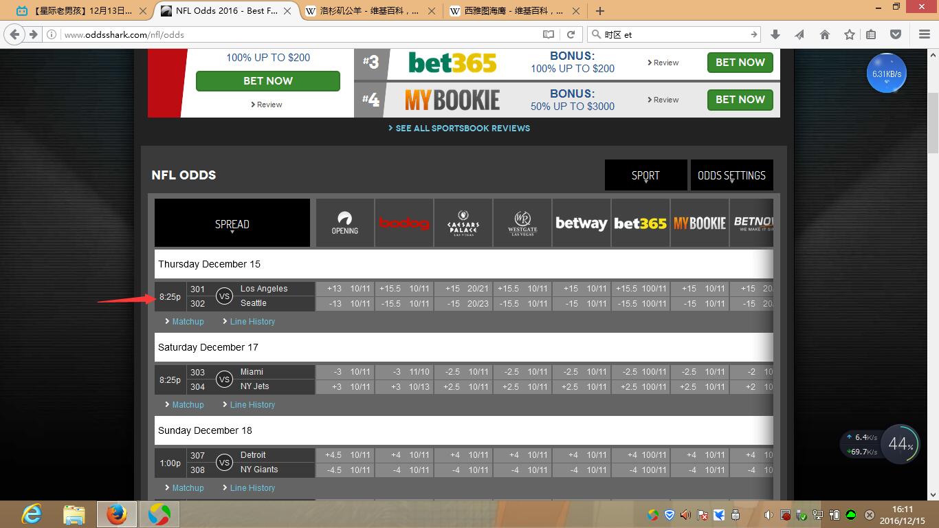Screen dimensions: 939x528
Task: Open the SPORT dropdown
Action: 645,175
